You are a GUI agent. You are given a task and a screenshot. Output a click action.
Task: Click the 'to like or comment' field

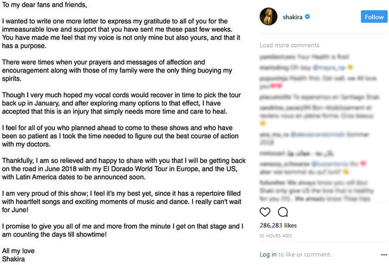[304, 254]
